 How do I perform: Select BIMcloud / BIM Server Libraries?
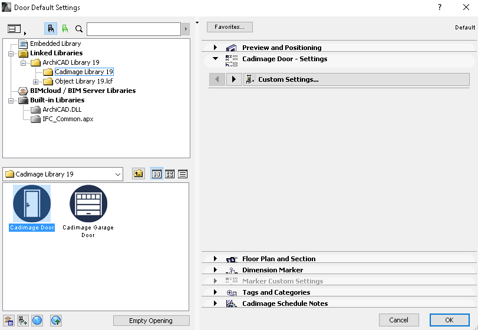click(83, 91)
